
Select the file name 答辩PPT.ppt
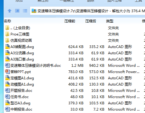(21, 72)
